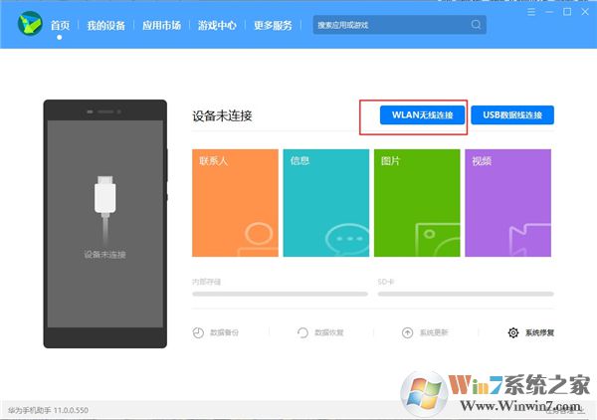Select the 数据恢复 label
This screenshot has height=420, width=597.
coord(329,332)
